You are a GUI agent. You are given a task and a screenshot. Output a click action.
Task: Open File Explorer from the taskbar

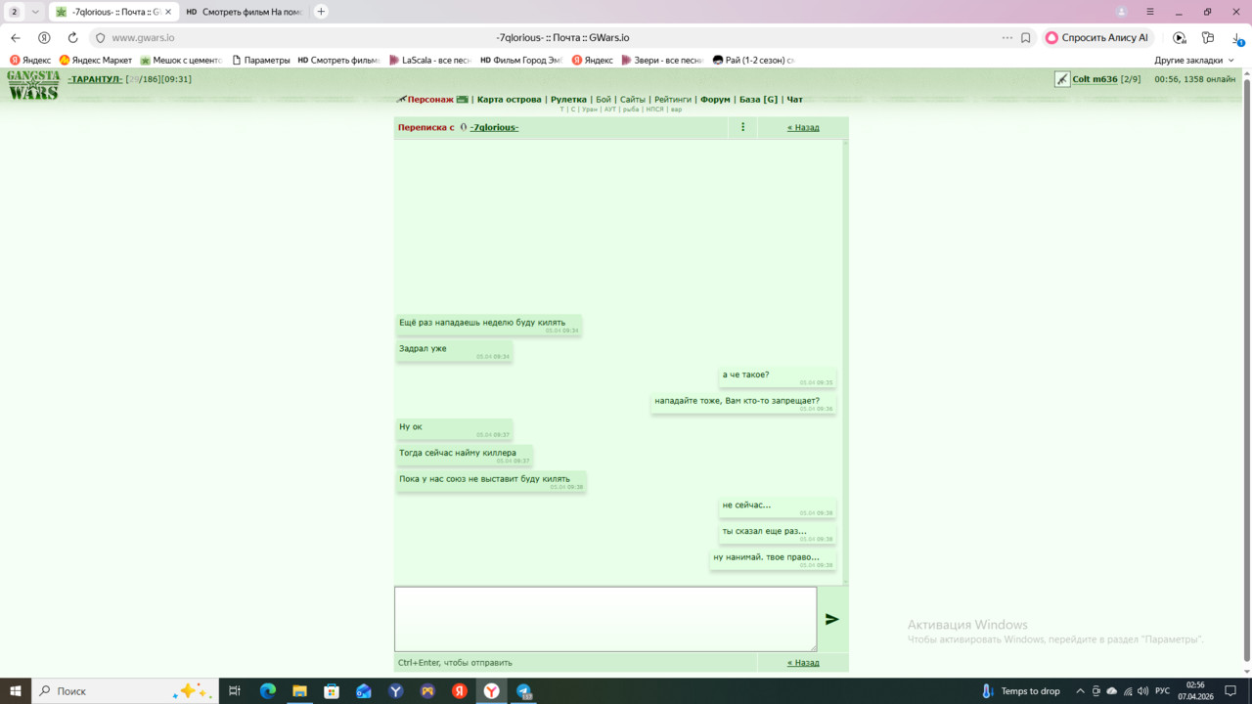point(299,690)
